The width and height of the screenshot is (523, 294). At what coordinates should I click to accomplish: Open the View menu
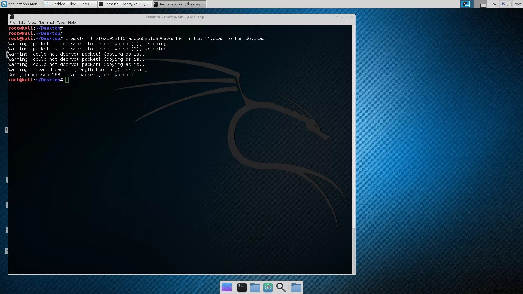tap(32, 22)
